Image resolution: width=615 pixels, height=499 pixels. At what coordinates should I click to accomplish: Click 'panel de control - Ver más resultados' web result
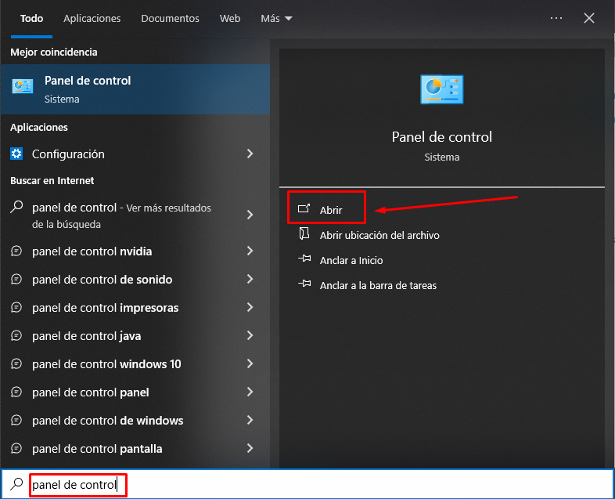pos(135,215)
